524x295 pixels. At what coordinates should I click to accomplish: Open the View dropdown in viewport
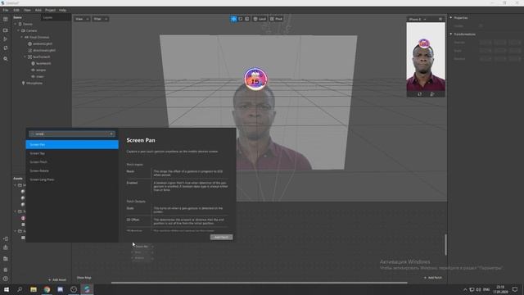(x=82, y=19)
